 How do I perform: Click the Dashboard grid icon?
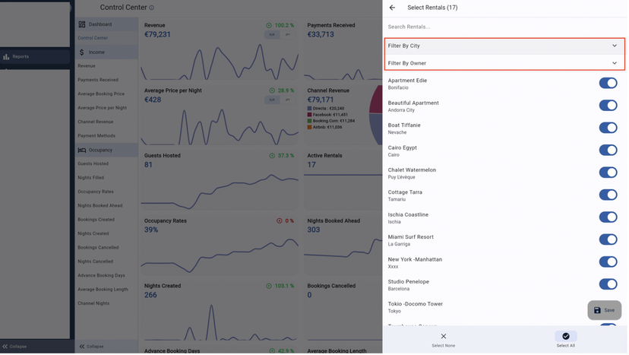pos(82,24)
